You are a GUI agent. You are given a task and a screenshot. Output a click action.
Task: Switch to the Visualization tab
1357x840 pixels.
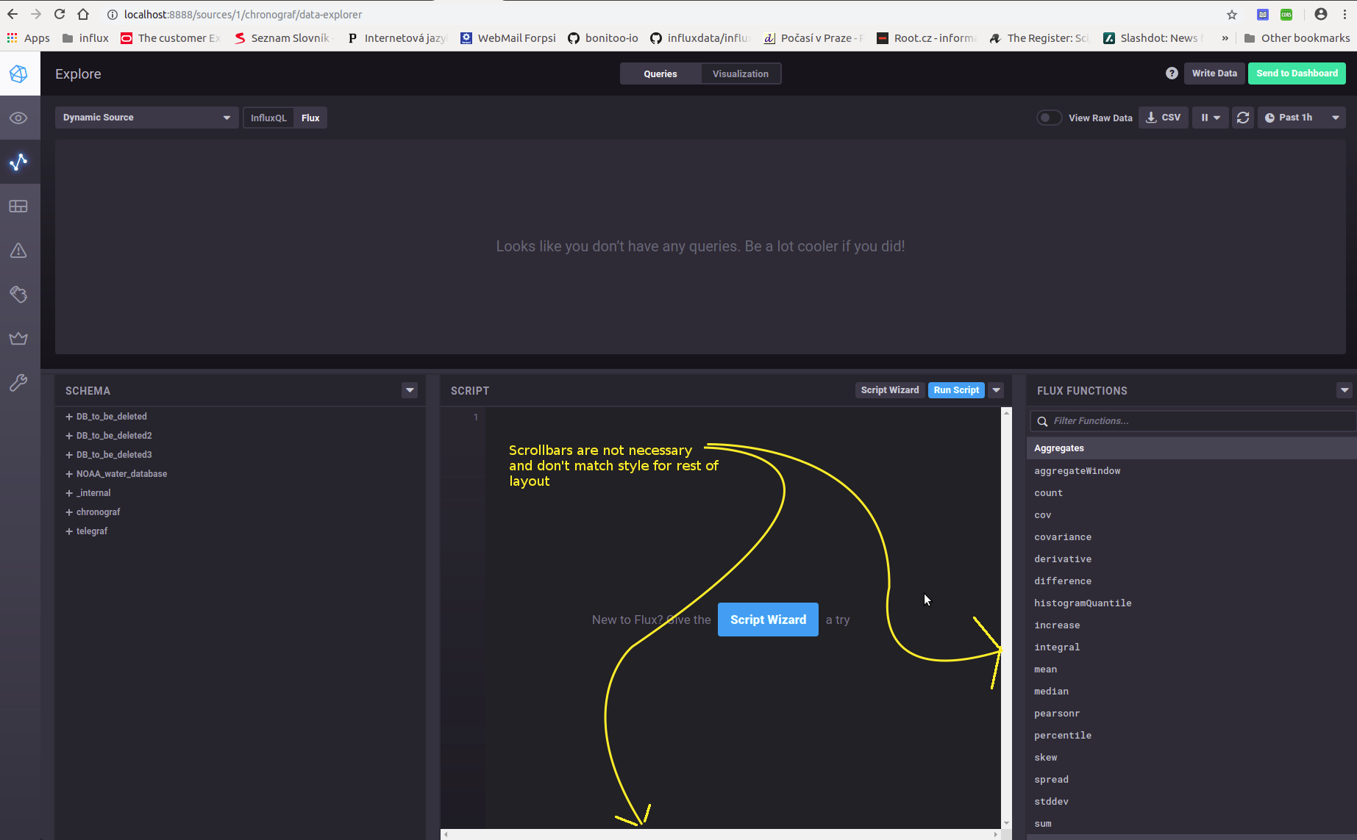coord(740,73)
